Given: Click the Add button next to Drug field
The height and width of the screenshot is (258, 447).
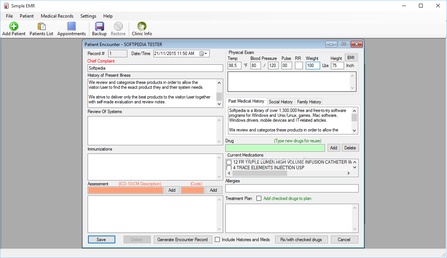Looking at the screenshot, I should [334, 148].
